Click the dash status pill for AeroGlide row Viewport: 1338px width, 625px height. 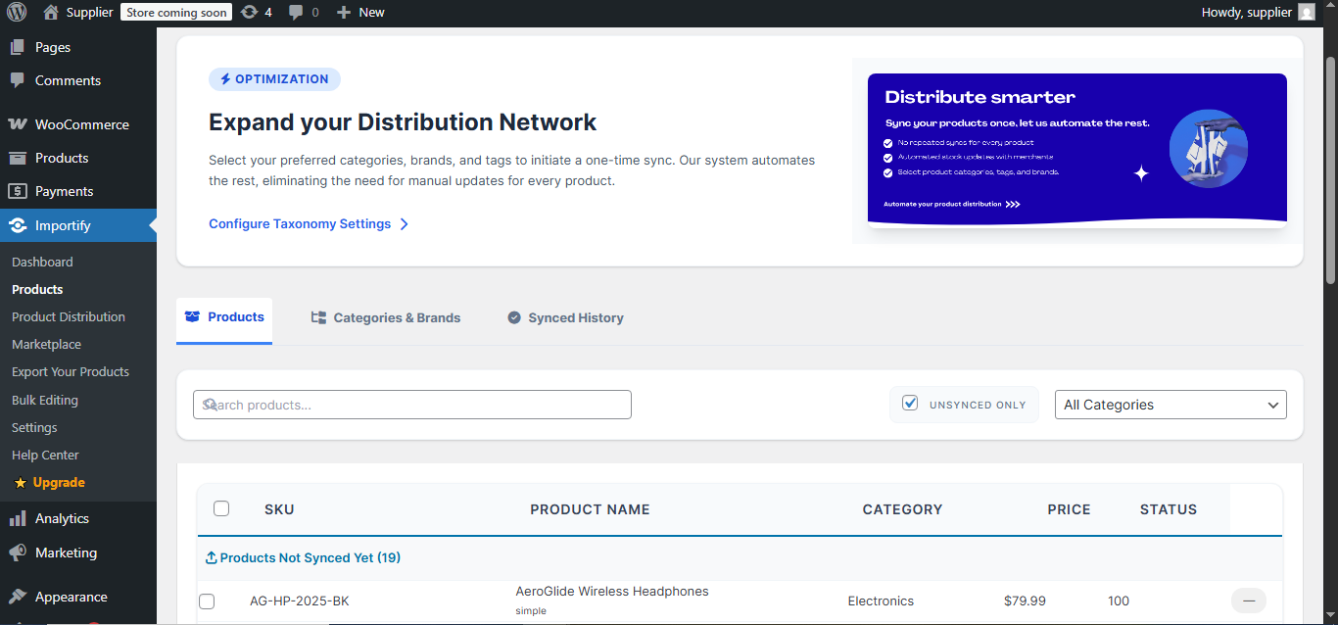(1249, 601)
